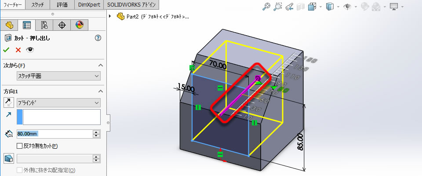Confirm the cut with the green checkmark
This screenshot has width=422, height=176.
click(6, 50)
